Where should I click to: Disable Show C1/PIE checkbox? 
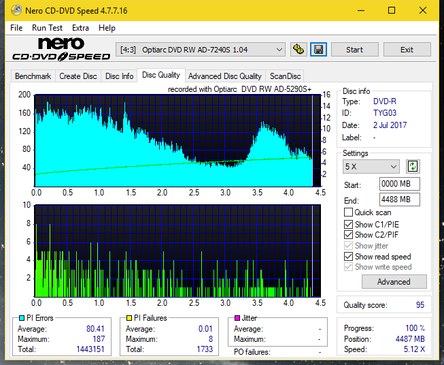coord(348,224)
